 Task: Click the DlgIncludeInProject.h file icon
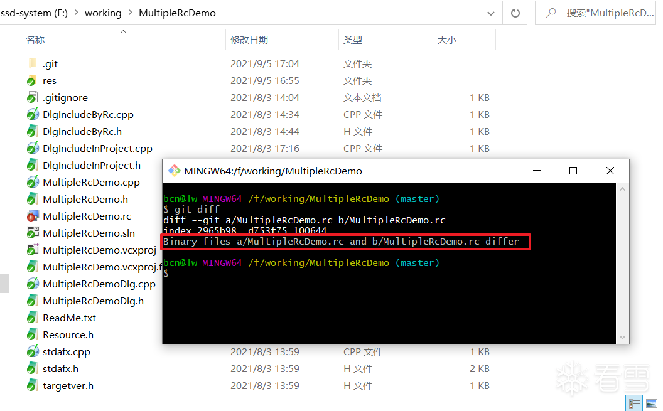pos(33,165)
